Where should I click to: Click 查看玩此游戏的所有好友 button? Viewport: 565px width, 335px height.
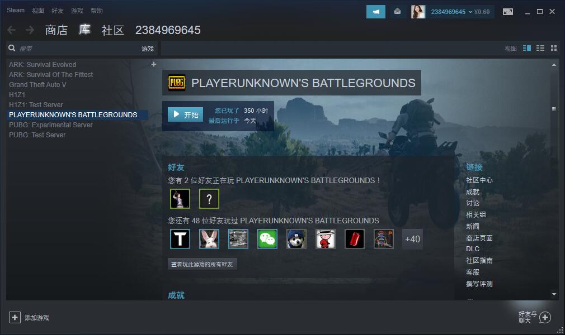[202, 264]
